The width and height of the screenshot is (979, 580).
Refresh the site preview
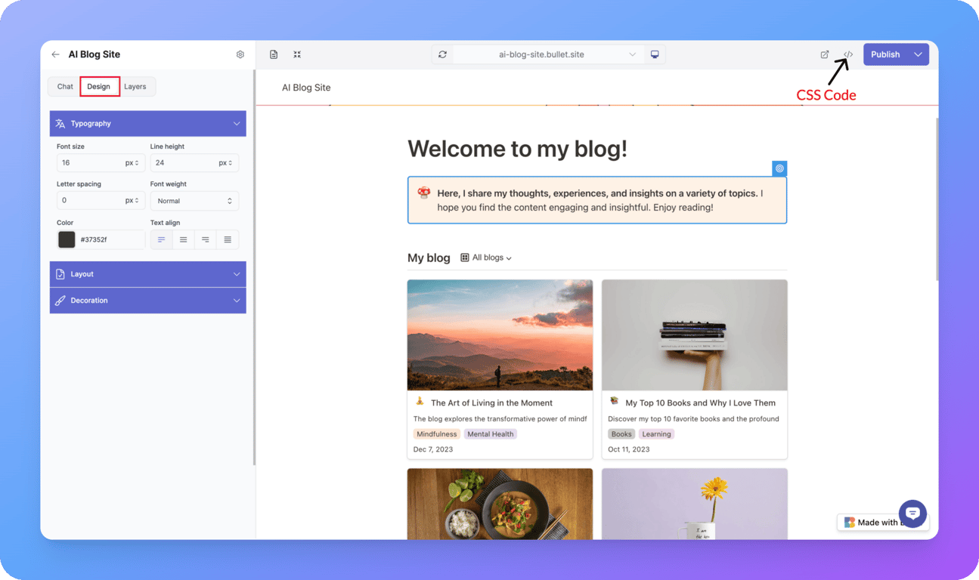[442, 54]
